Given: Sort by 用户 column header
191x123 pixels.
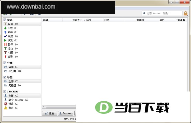Looking at the screenshot, I should point(155,20).
